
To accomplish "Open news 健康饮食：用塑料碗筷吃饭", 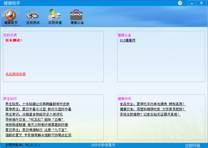I will pyautogui.click(x=153, y=109).
